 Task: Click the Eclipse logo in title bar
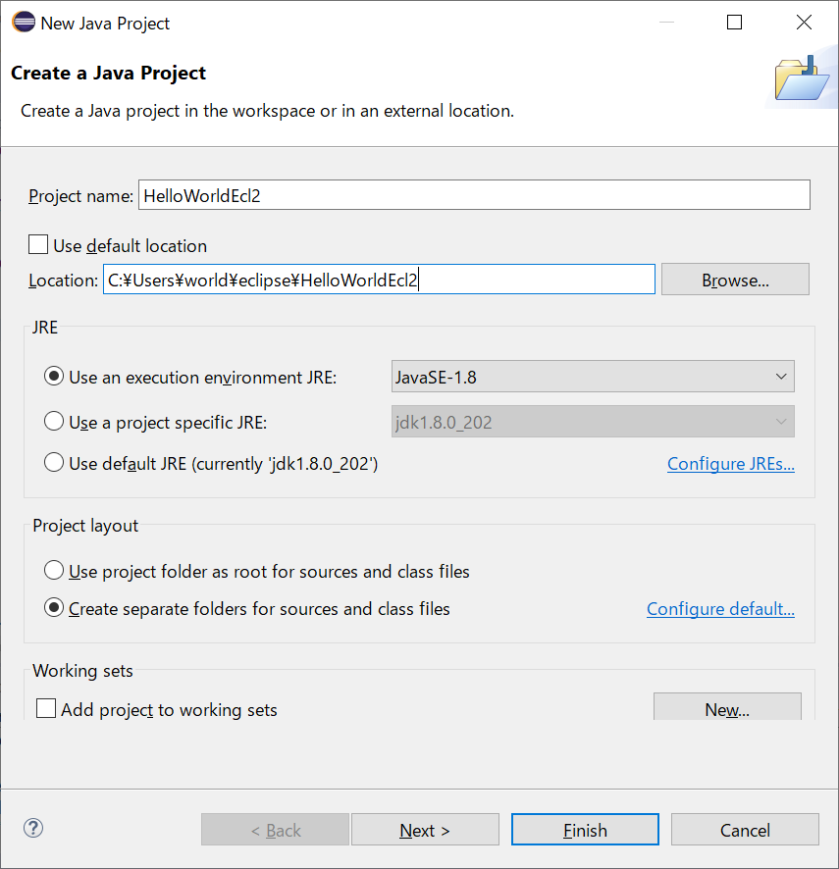23,22
